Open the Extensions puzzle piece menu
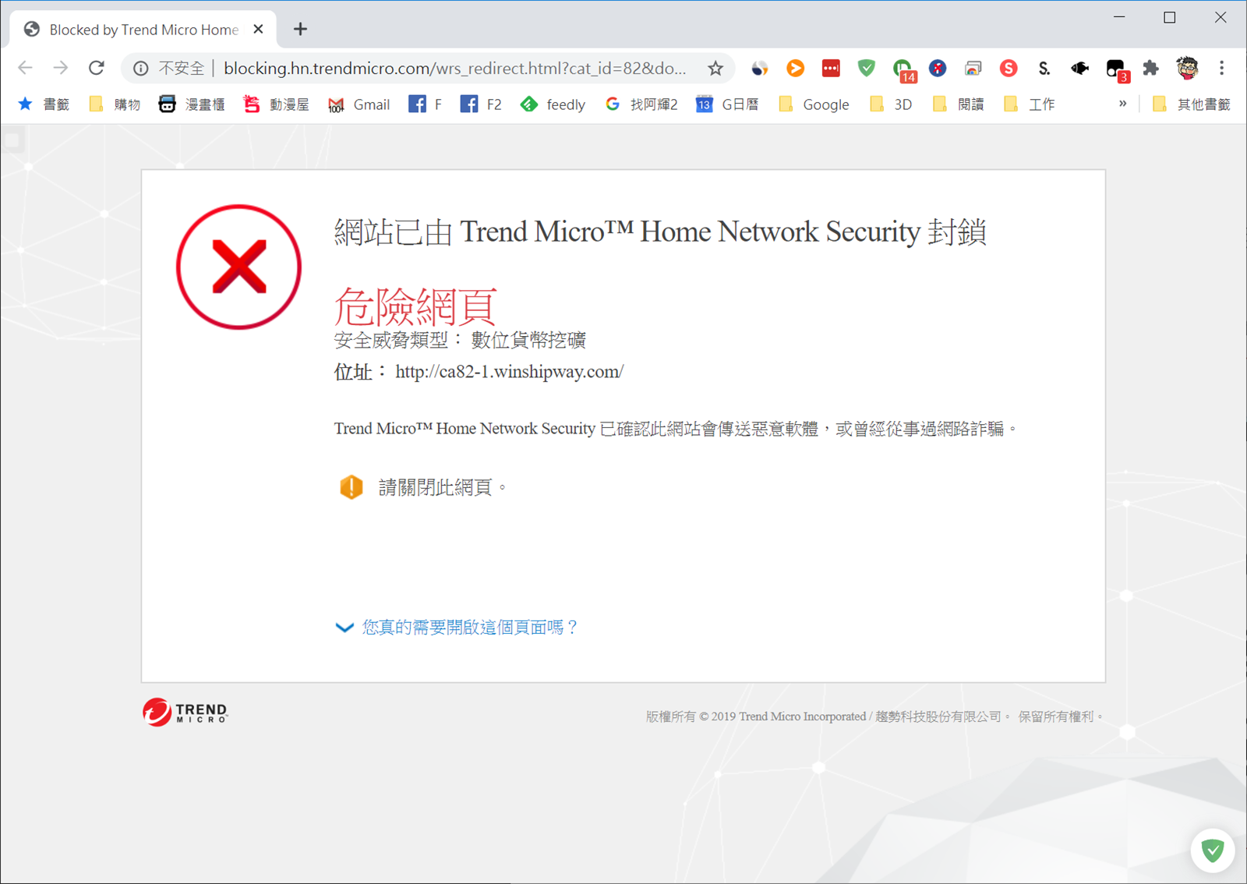This screenshot has height=884, width=1247. coord(1150,69)
